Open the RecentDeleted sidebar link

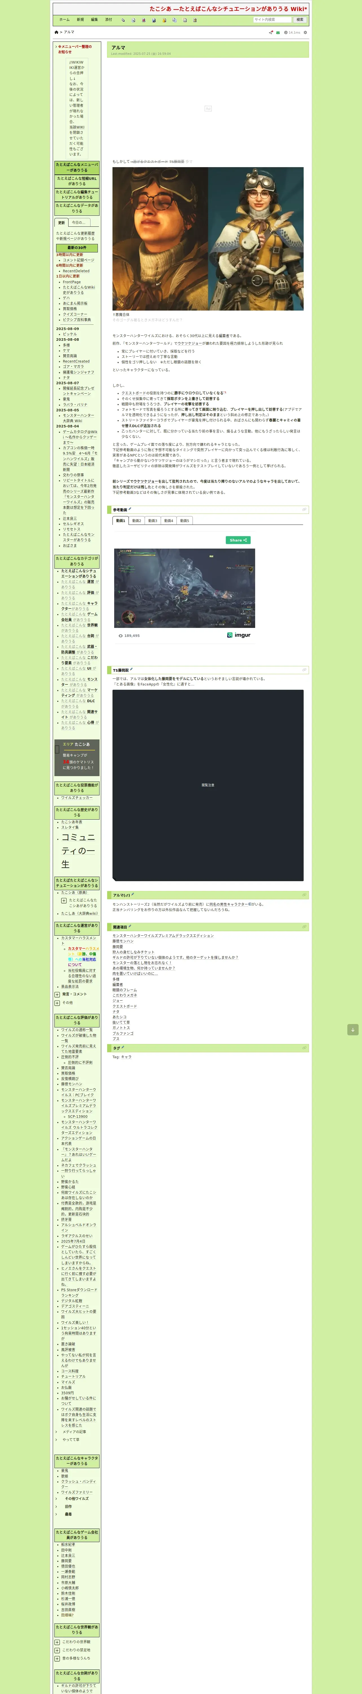click(x=76, y=271)
